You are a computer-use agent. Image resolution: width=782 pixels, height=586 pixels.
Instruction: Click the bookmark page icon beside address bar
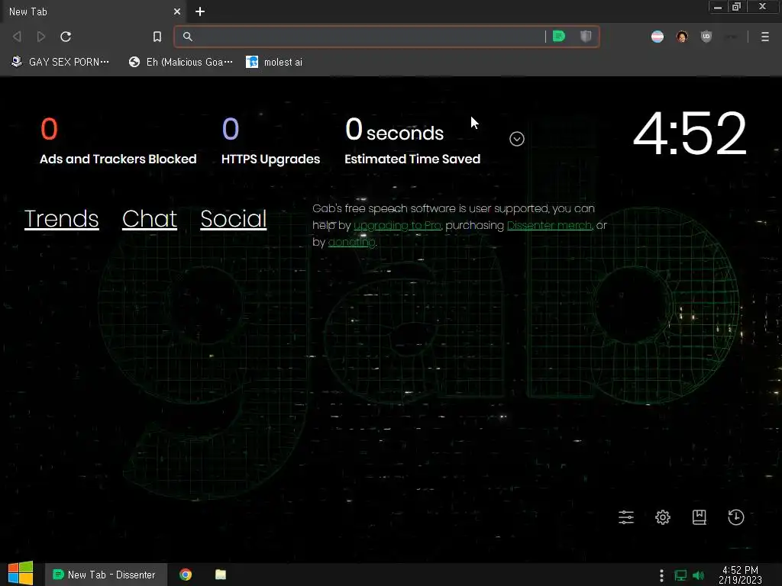(157, 37)
